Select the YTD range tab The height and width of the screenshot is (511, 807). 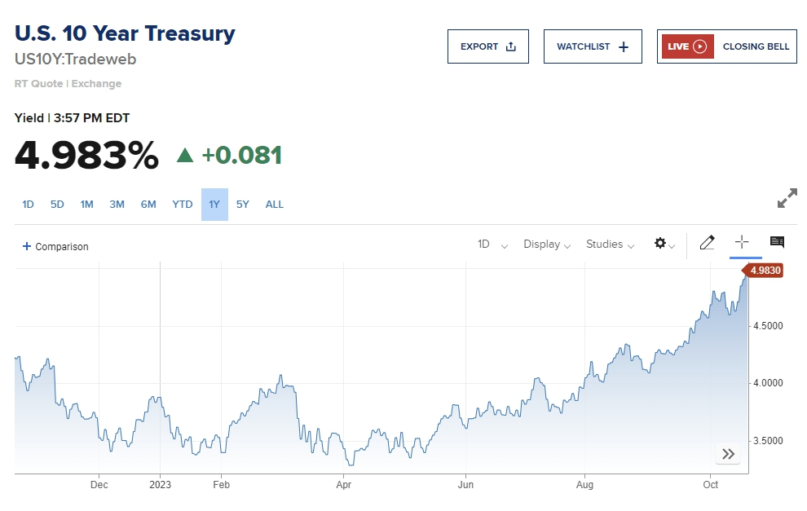coord(183,205)
